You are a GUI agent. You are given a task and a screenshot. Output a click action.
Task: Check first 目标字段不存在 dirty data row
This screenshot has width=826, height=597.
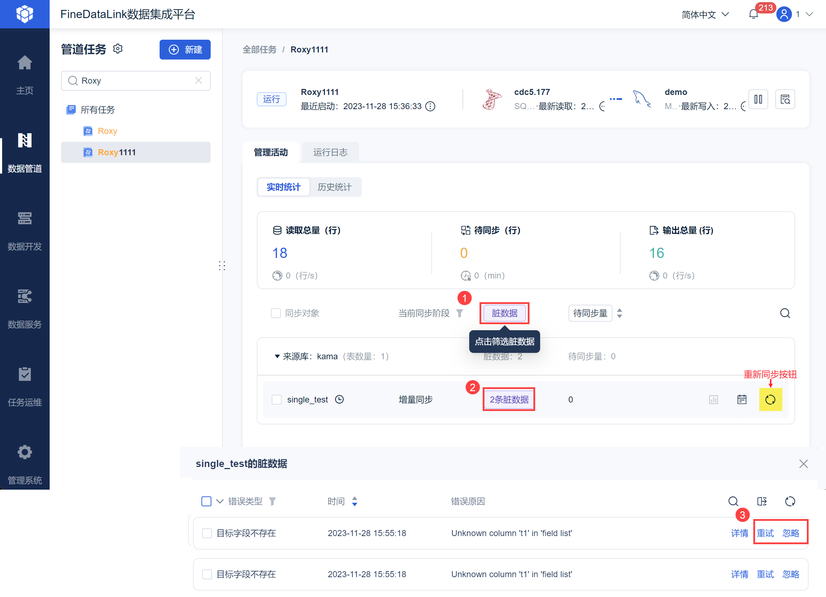207,533
